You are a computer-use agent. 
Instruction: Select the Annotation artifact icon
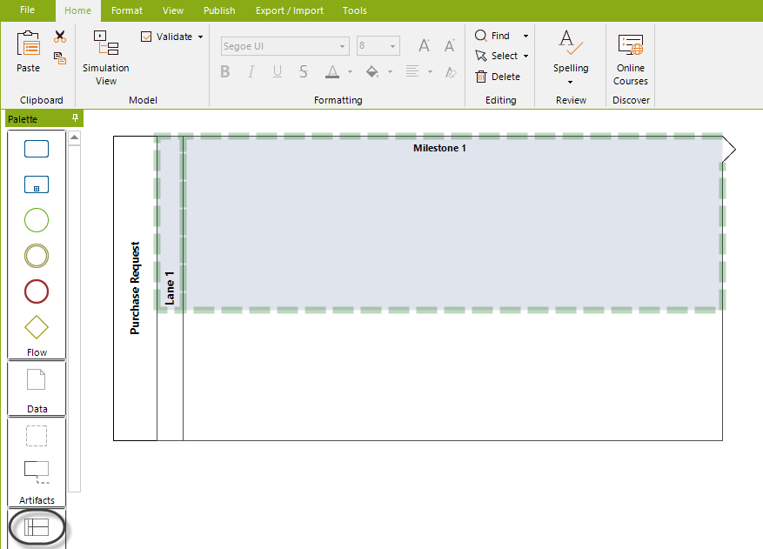click(37, 472)
